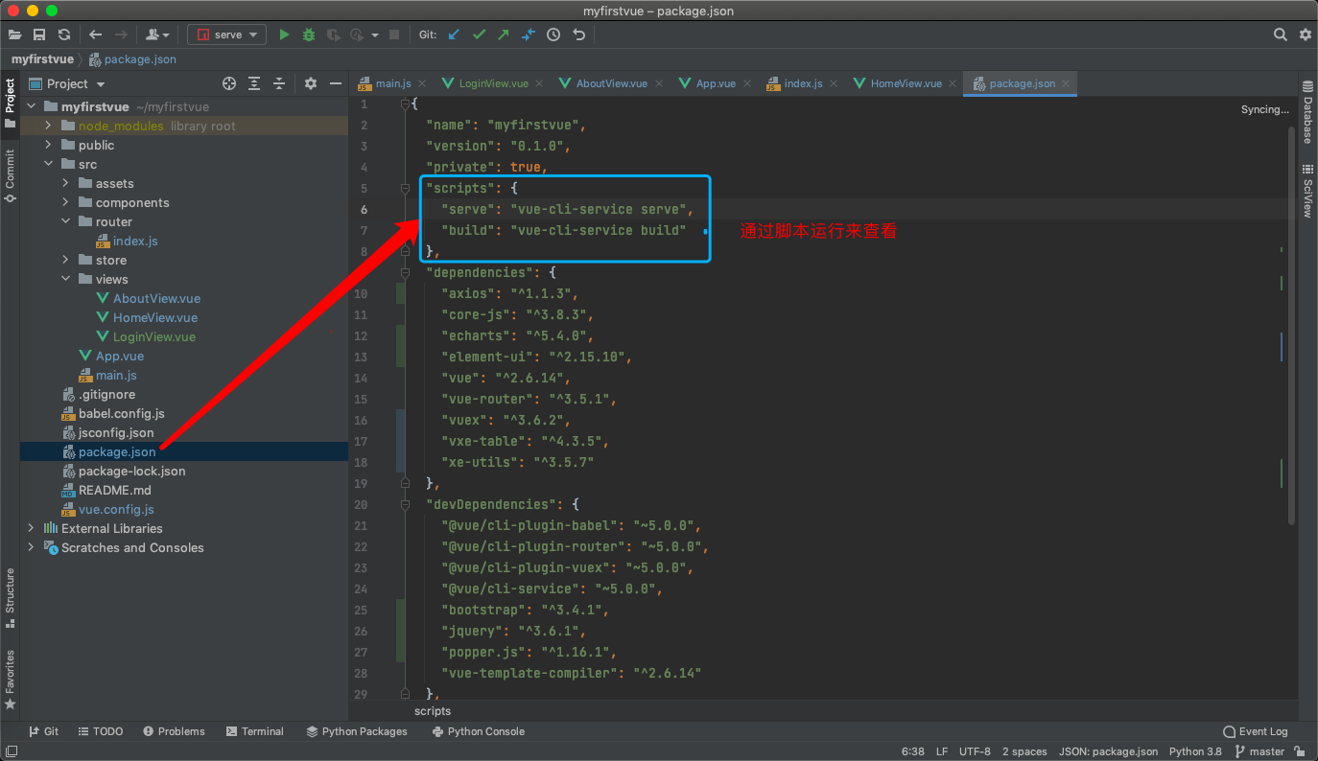Expand the node_modules folder chevron
1318x761 pixels.
click(x=48, y=126)
